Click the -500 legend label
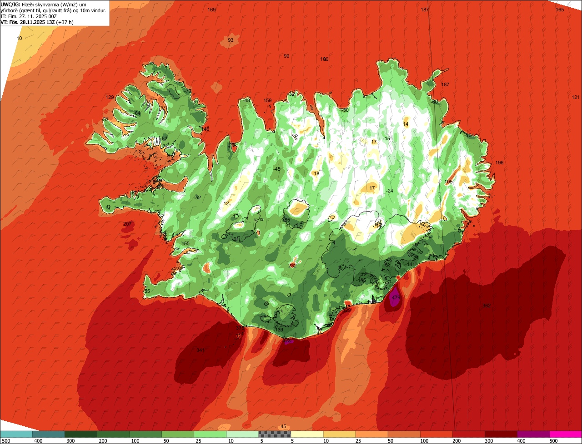 click(5, 441)
